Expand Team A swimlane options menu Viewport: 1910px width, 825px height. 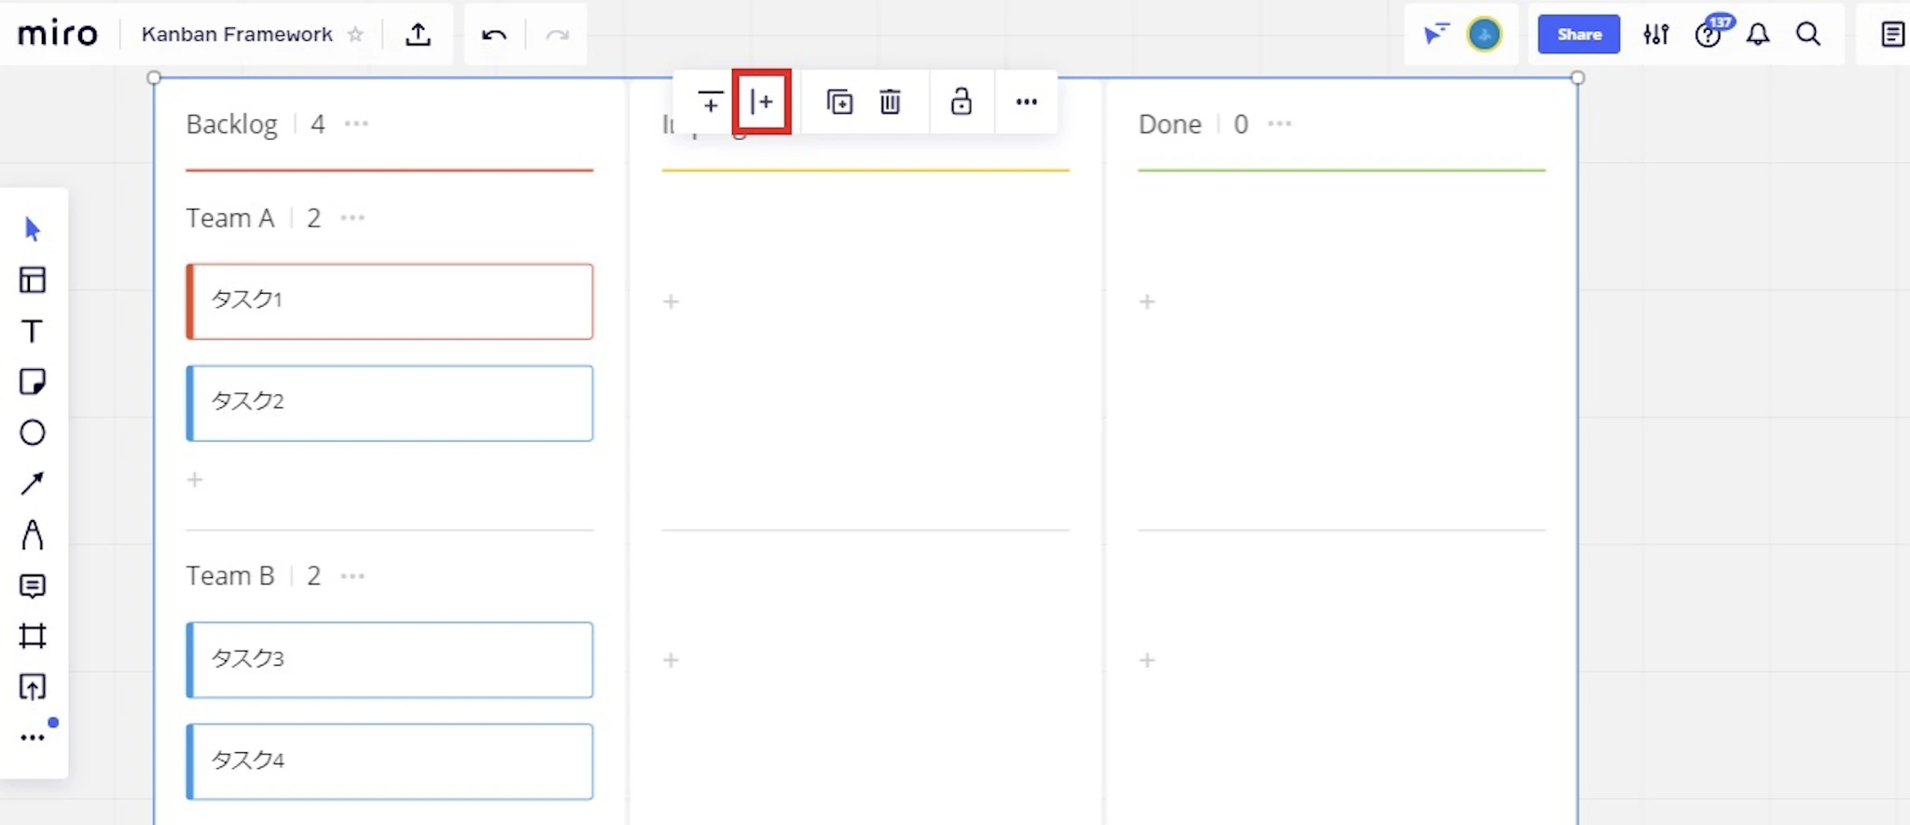coord(353,218)
